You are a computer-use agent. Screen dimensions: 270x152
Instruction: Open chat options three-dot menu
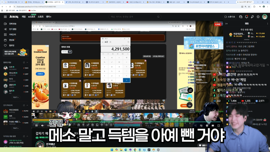coord(267,24)
